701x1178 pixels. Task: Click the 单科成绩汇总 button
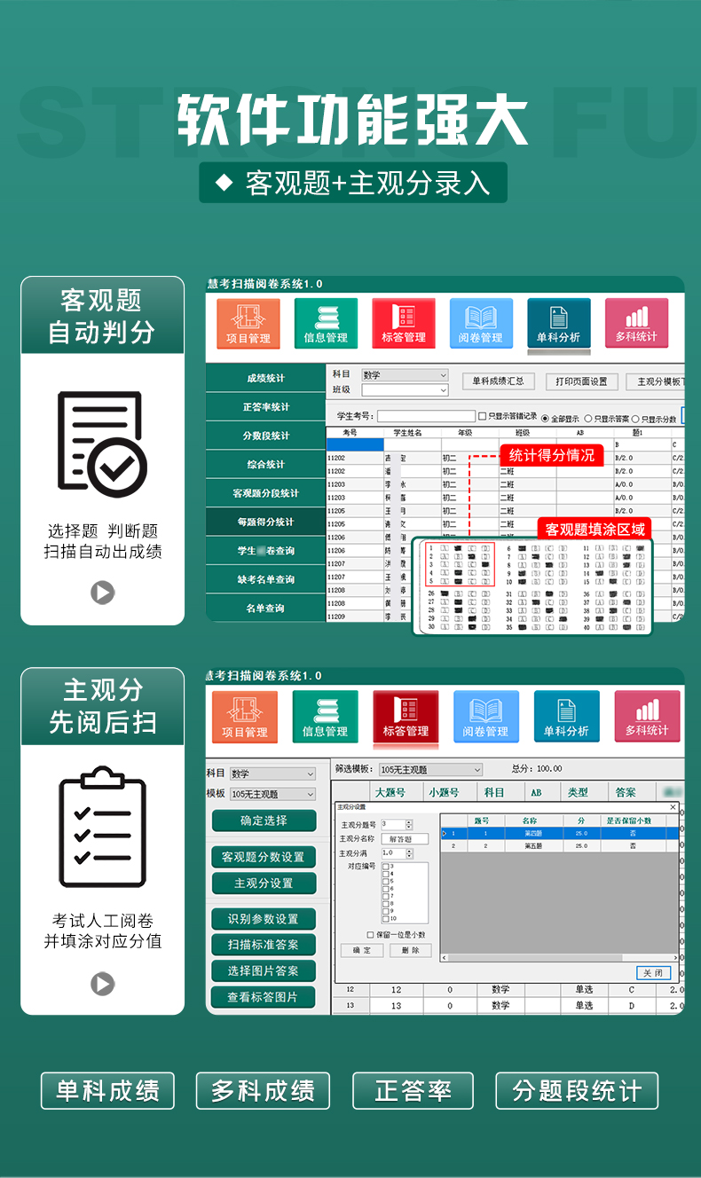(x=498, y=381)
